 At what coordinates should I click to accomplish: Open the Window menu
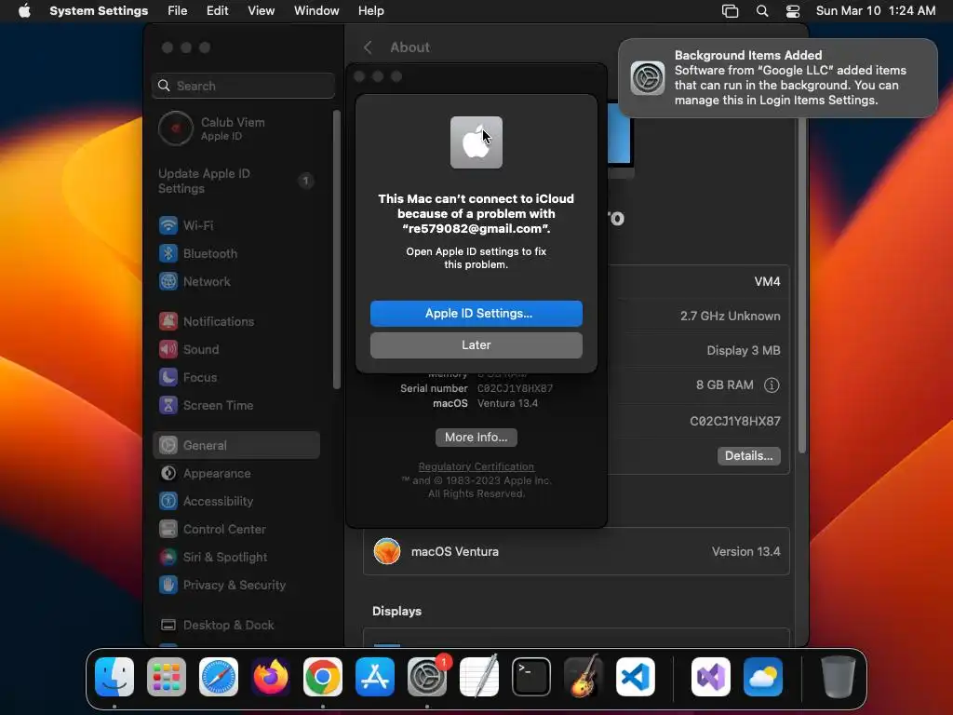point(316,11)
